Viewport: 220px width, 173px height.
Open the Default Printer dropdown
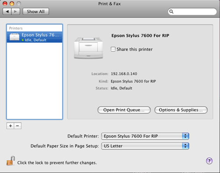pyautogui.click(x=145, y=136)
